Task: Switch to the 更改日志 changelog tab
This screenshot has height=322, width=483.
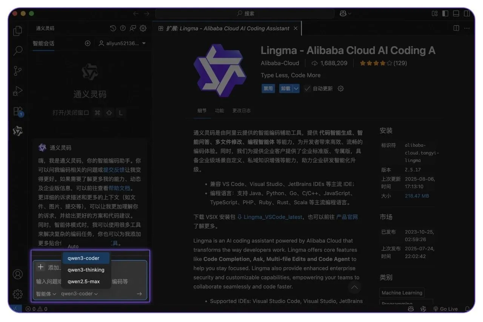Action: pos(241,111)
